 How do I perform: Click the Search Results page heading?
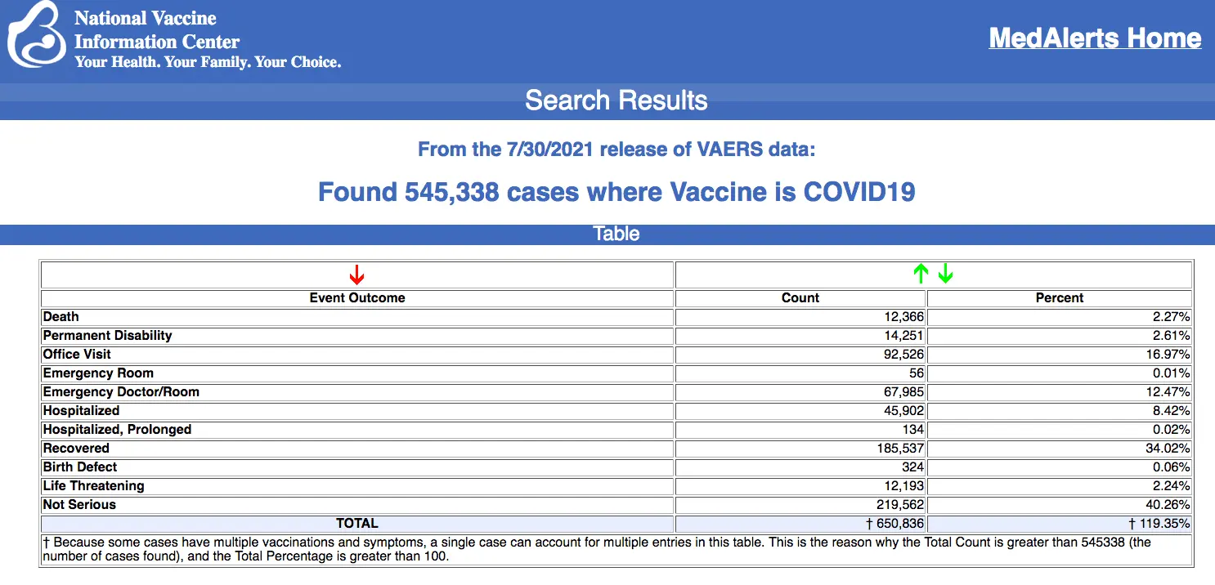click(x=616, y=100)
